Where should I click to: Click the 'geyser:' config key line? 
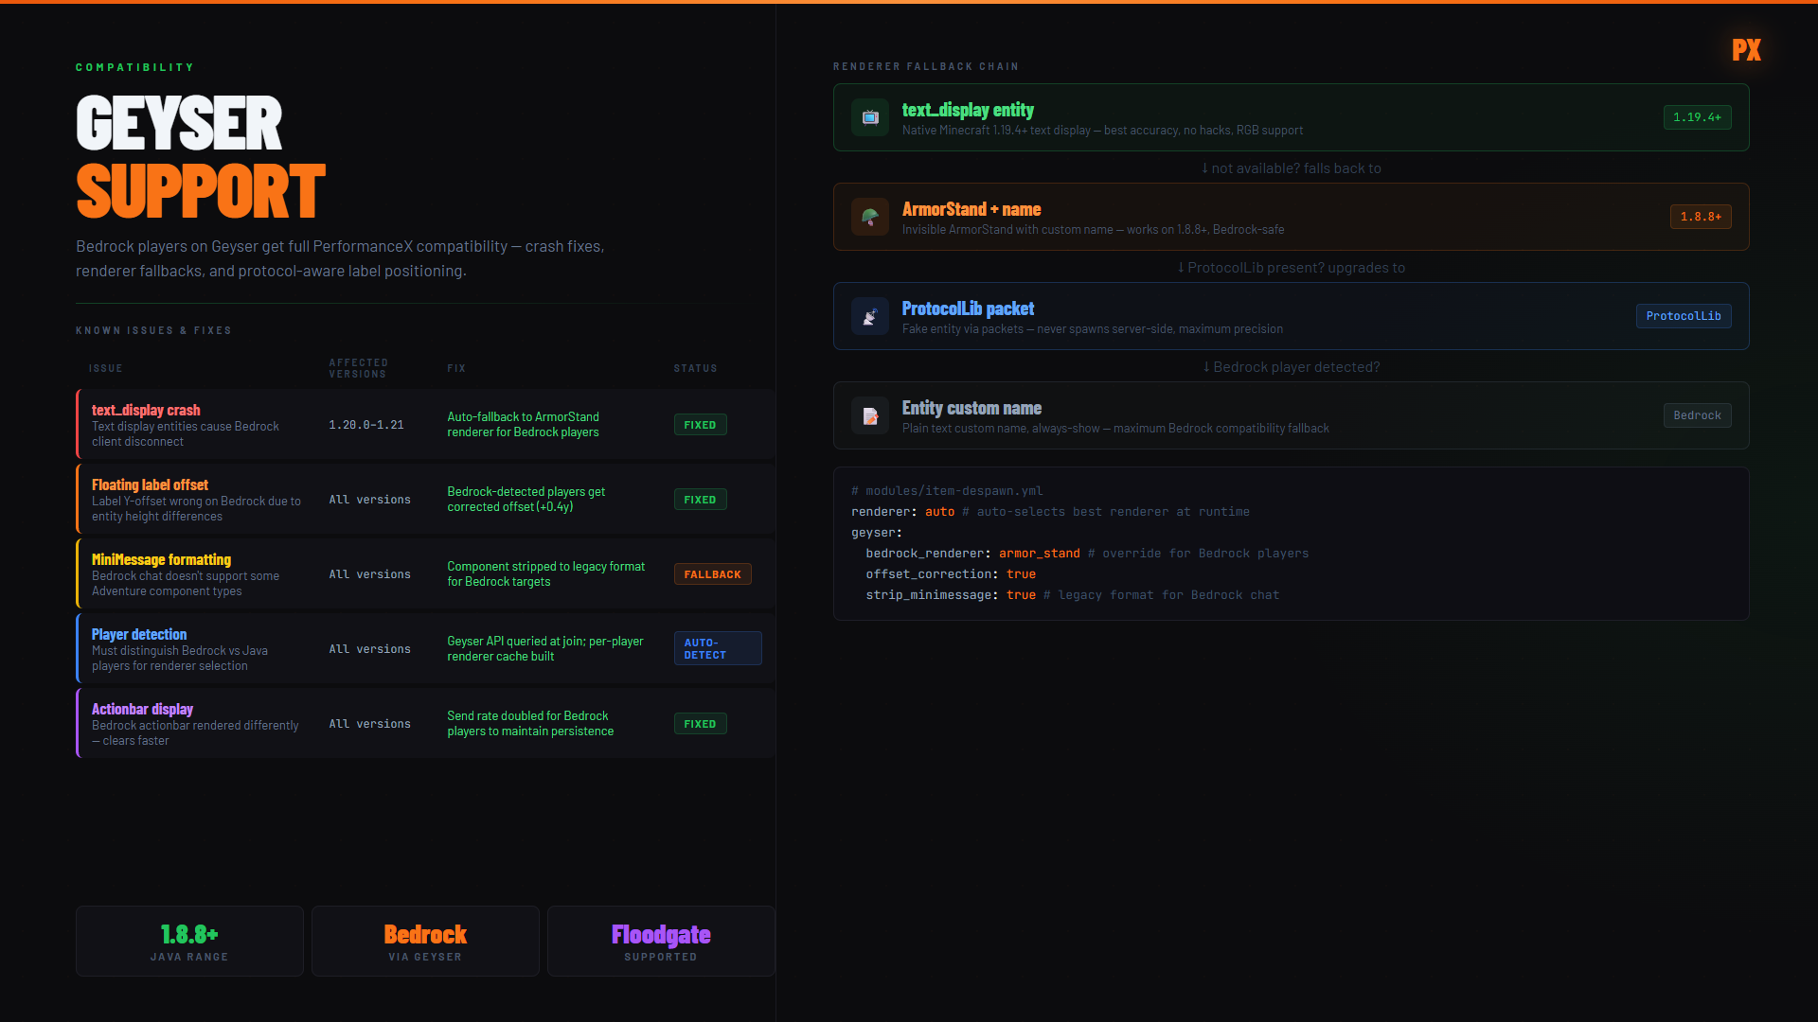(877, 533)
